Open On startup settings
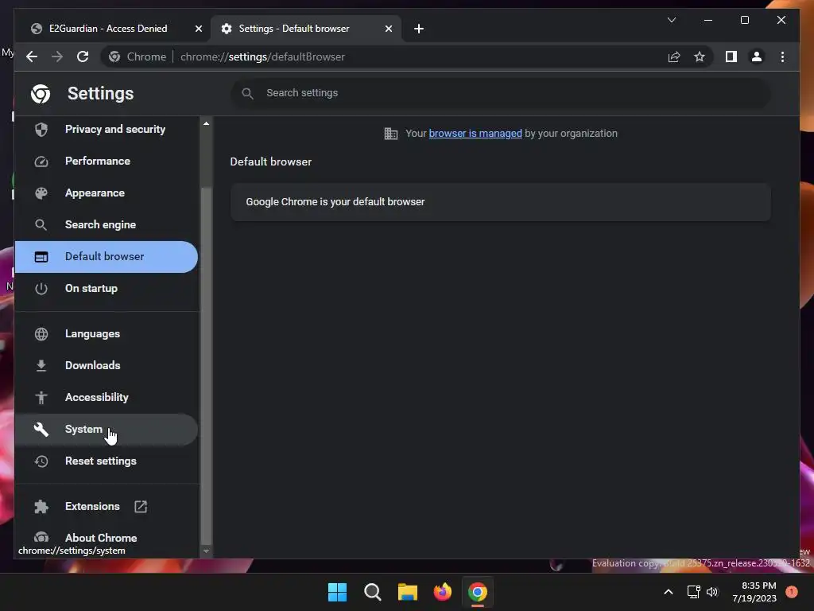Image resolution: width=814 pixels, height=611 pixels. pyautogui.click(x=107, y=288)
